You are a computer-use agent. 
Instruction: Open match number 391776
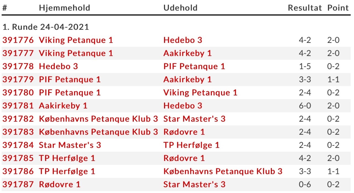point(18,40)
